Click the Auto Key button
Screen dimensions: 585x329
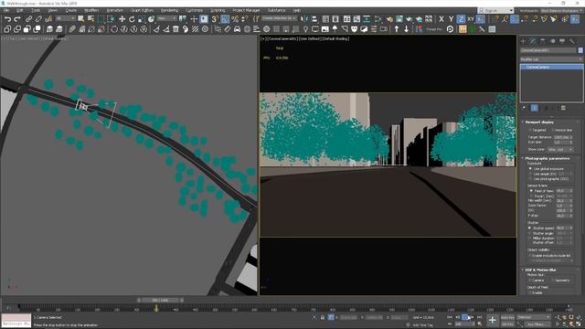(507, 317)
